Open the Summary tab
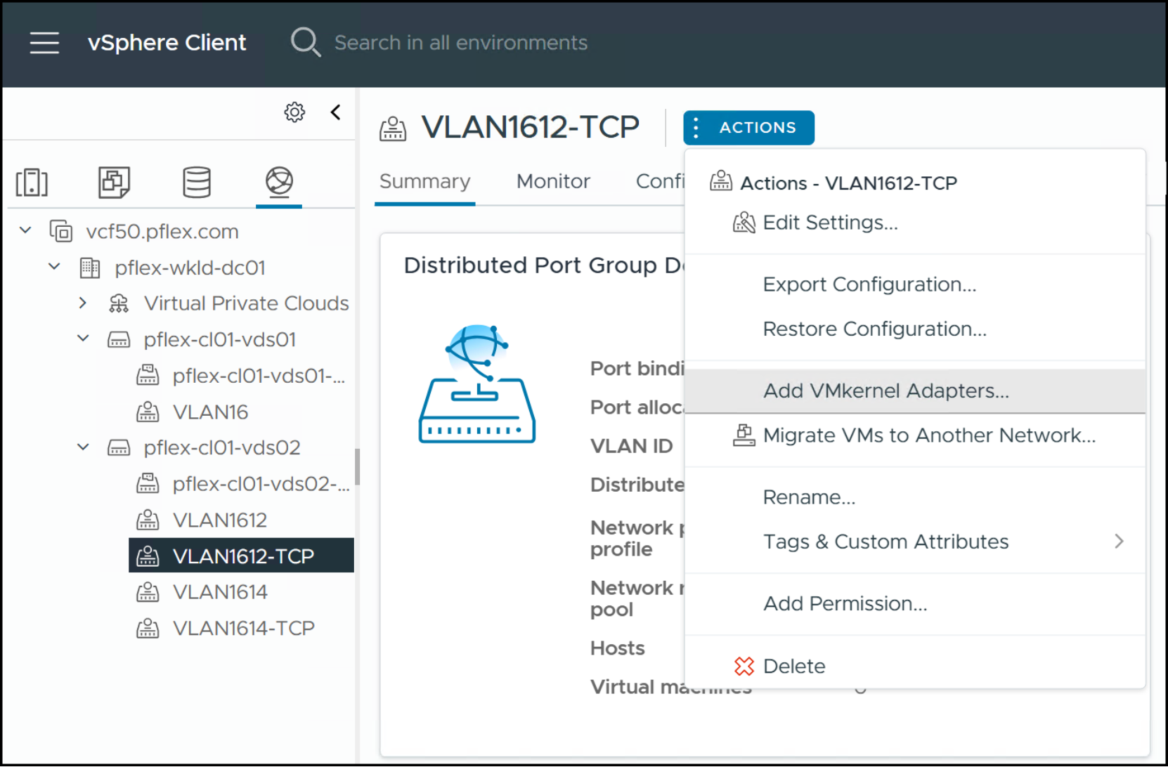 (x=425, y=182)
